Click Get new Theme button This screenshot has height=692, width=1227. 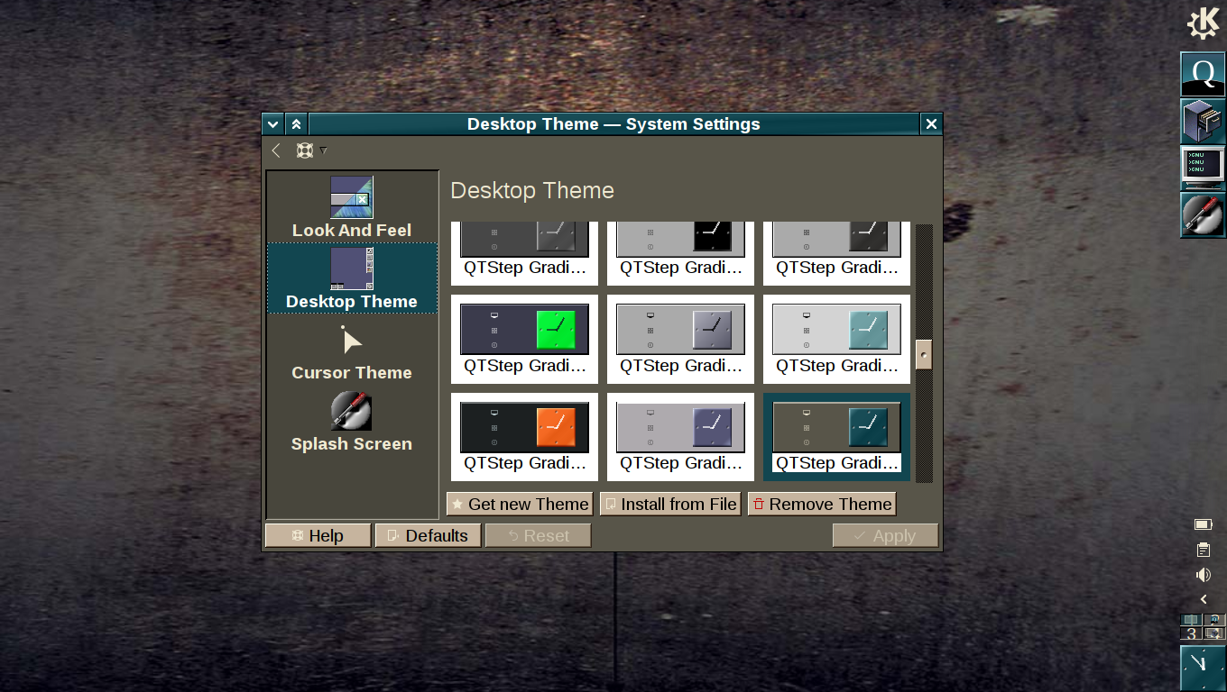(520, 505)
